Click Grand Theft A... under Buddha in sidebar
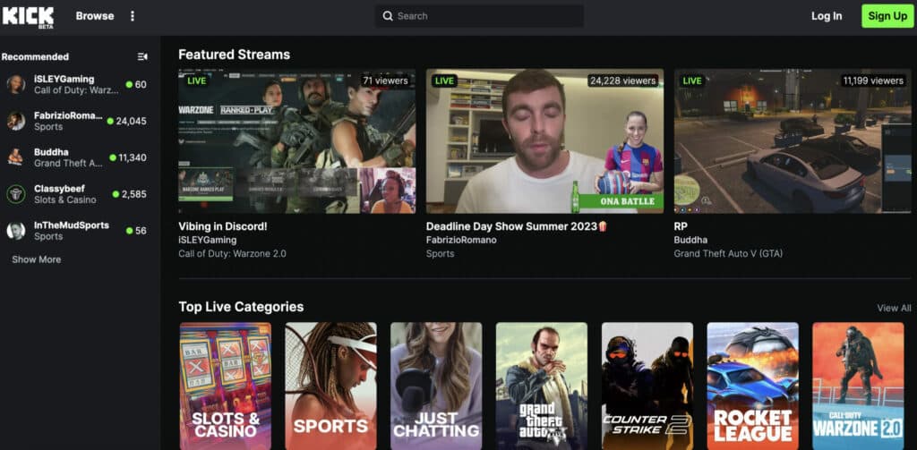917x450 pixels. [x=68, y=163]
